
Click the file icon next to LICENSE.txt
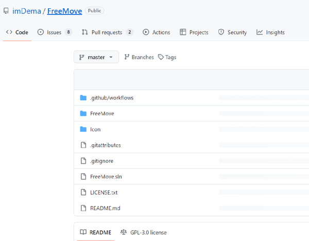(x=83, y=192)
